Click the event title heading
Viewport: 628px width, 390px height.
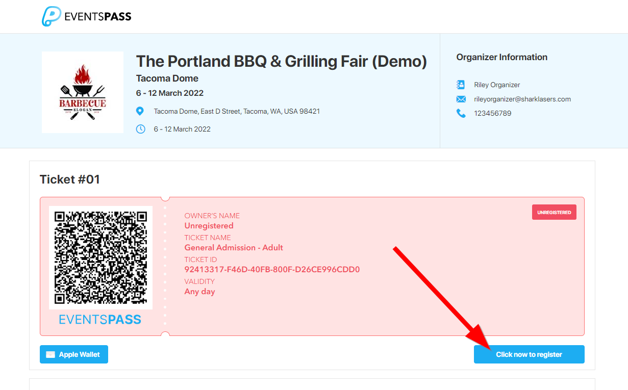click(282, 61)
